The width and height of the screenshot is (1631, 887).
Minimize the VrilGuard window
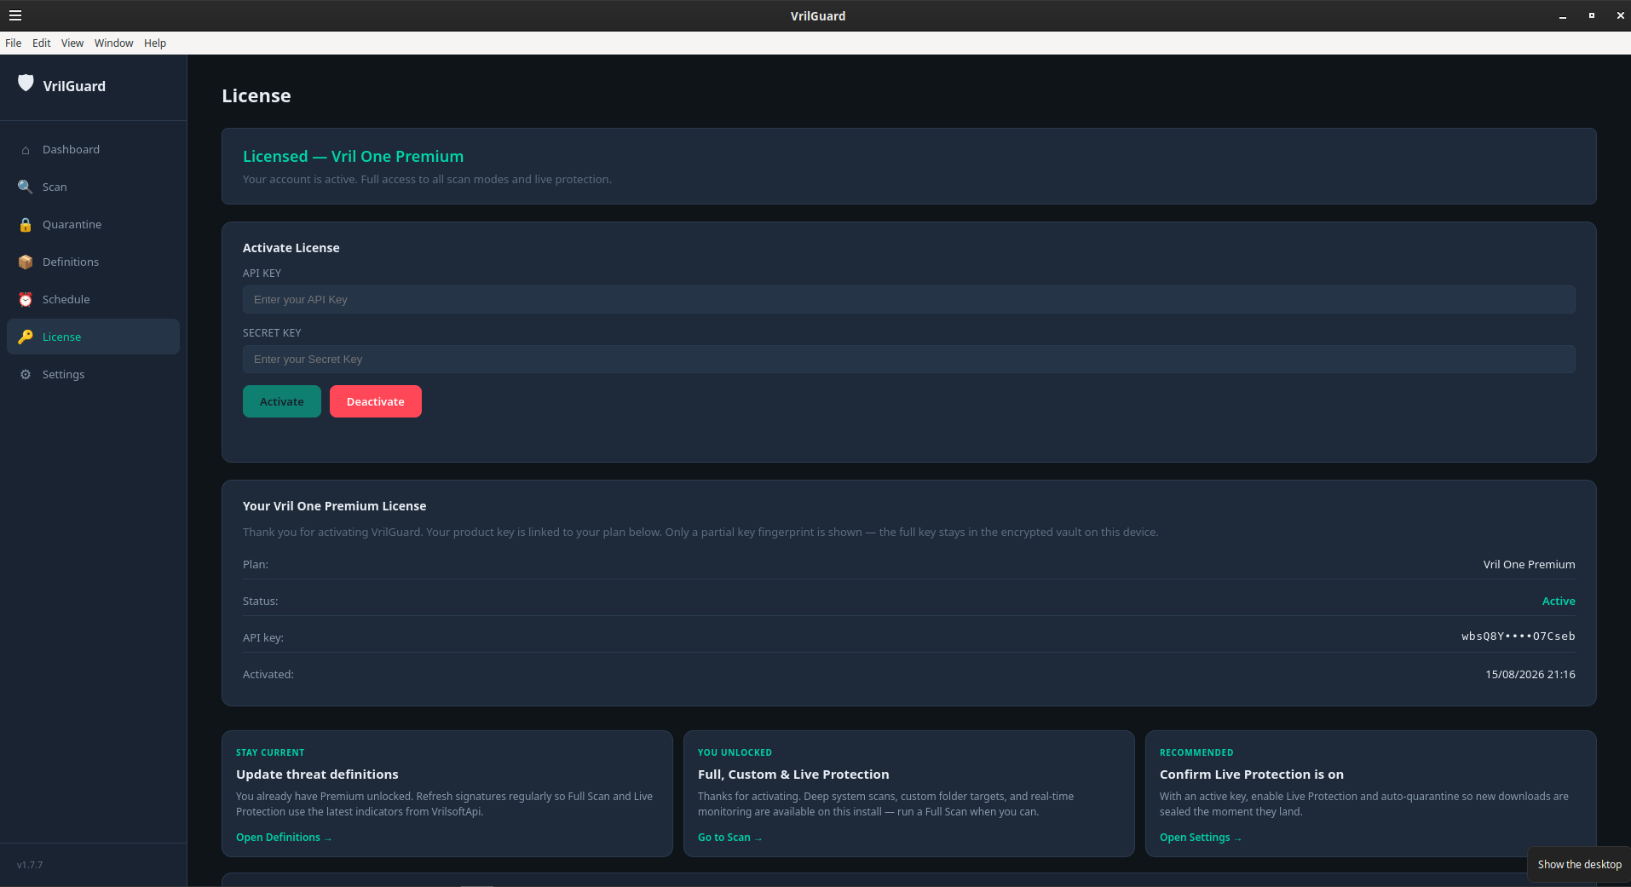point(1563,15)
